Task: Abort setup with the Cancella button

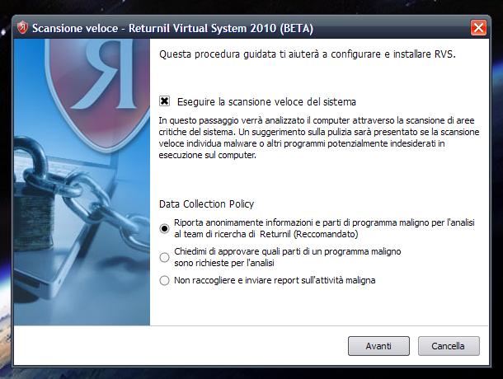Action: coord(449,346)
